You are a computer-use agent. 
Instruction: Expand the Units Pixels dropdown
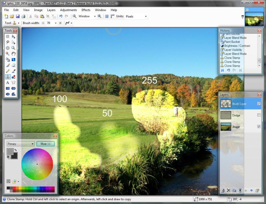tap(146, 16)
